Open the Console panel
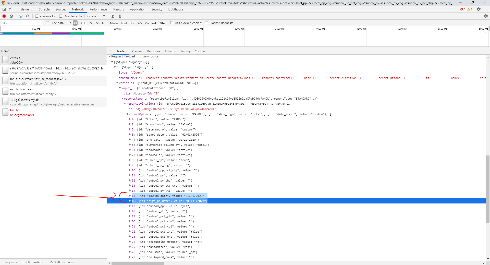This screenshot has width=490, height=265. click(44, 9)
